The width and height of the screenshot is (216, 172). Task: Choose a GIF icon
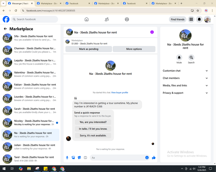pyautogui.click(x=86, y=158)
